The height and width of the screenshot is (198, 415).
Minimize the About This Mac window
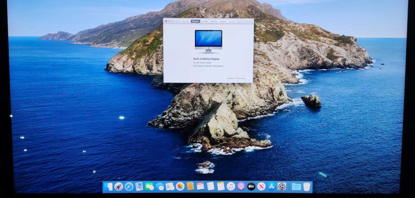tap(169, 21)
